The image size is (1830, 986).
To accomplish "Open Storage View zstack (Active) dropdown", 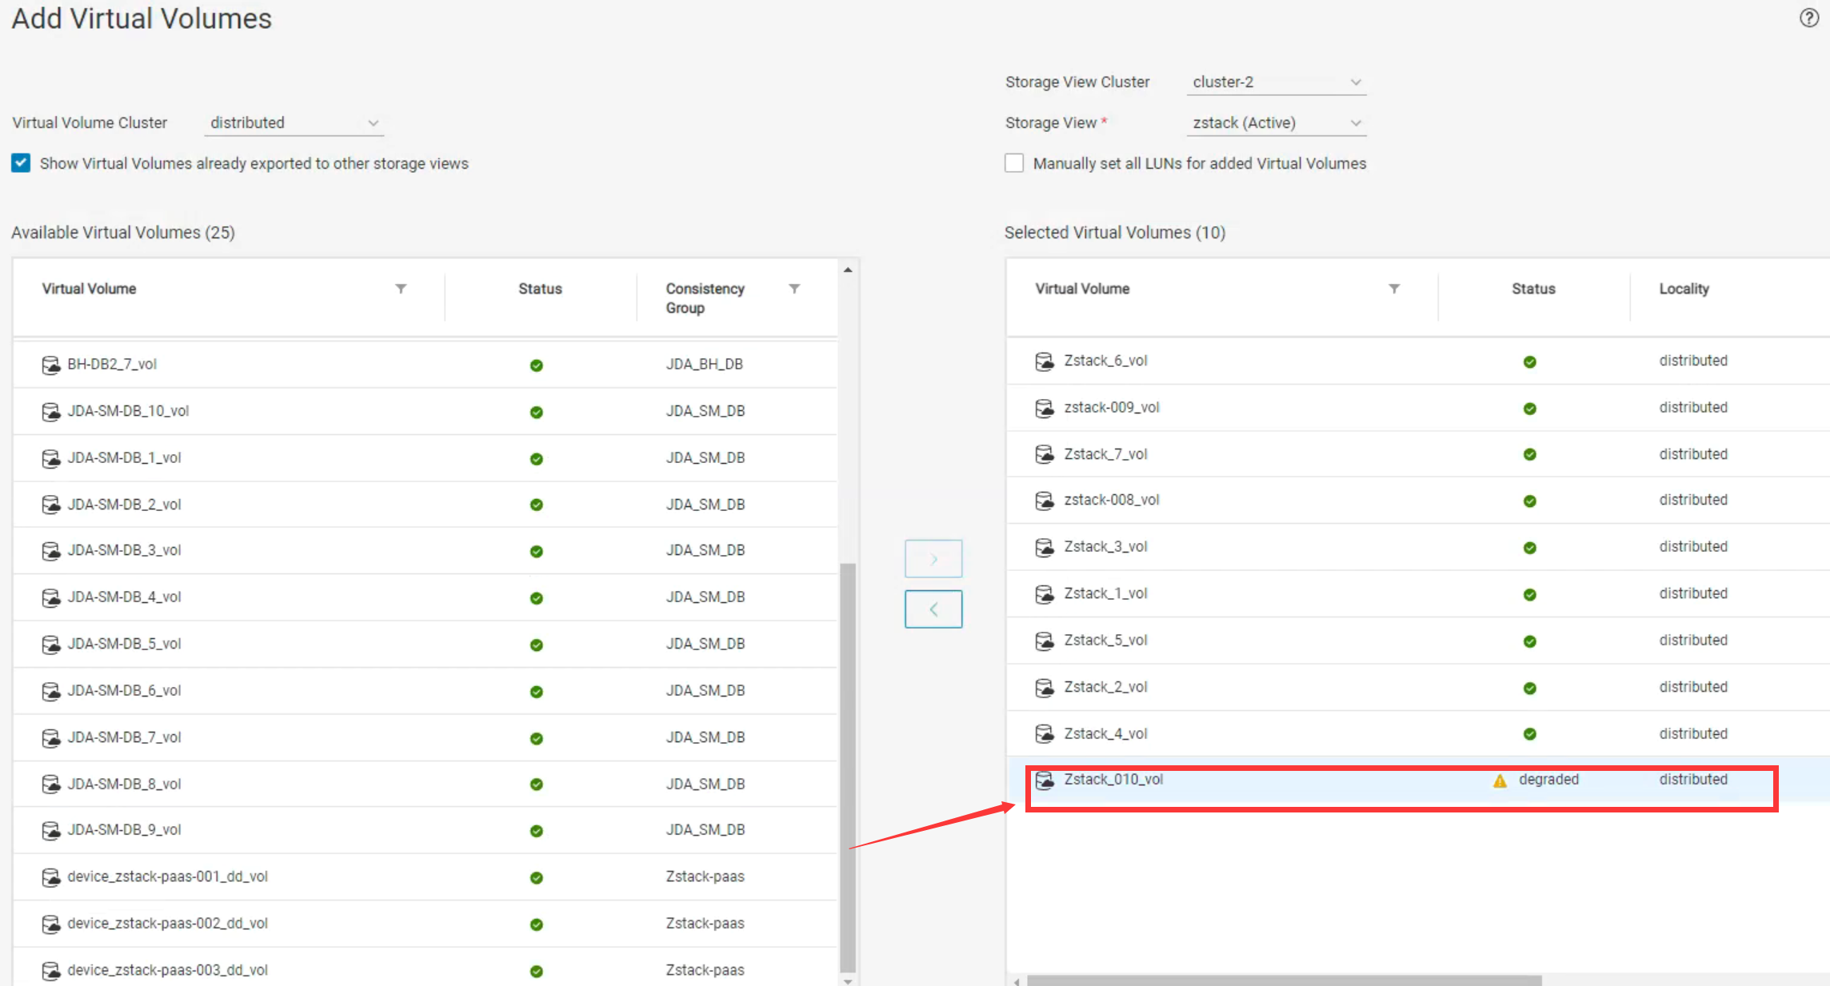I will tap(1276, 122).
